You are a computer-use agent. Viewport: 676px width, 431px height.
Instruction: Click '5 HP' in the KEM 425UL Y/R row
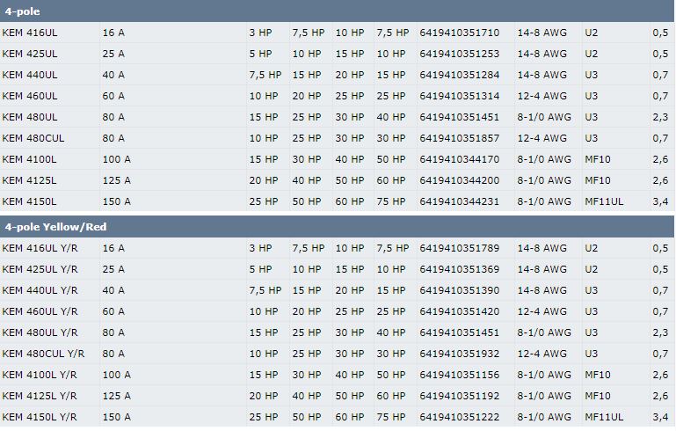260,270
